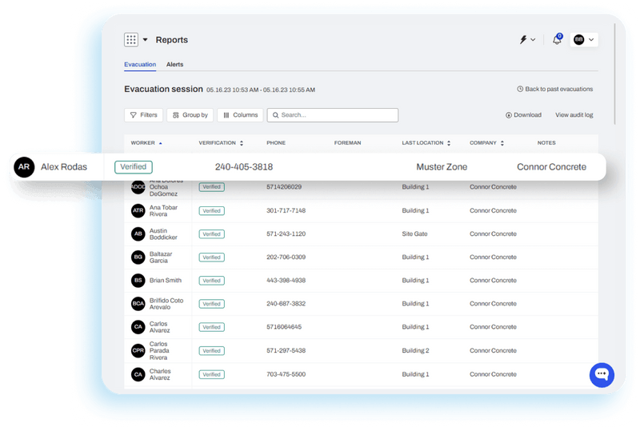Select the Verified badge for Alex Rodas
Image resolution: width=640 pixels, height=427 pixels.
(134, 167)
